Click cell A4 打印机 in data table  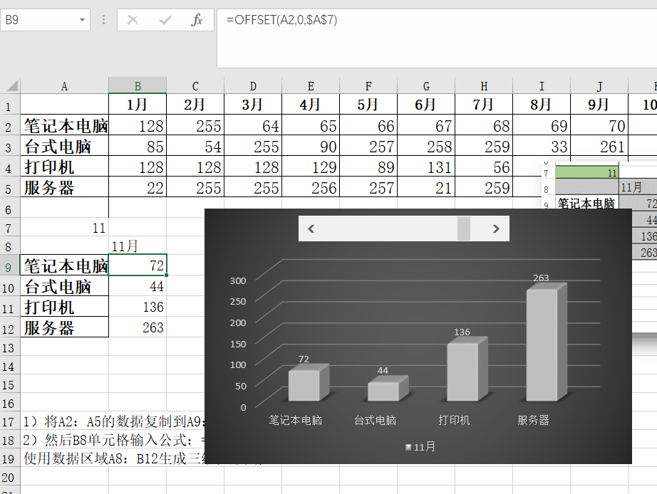(x=65, y=167)
